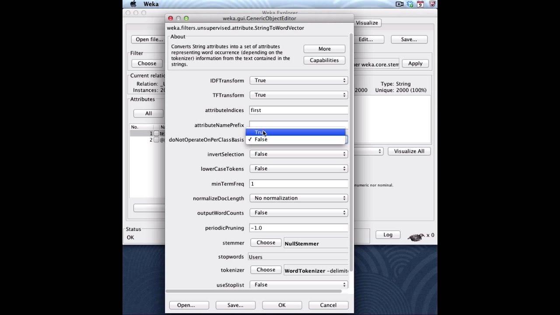Click the stopwords Users path field
This screenshot has height=315, width=560.
(298, 257)
